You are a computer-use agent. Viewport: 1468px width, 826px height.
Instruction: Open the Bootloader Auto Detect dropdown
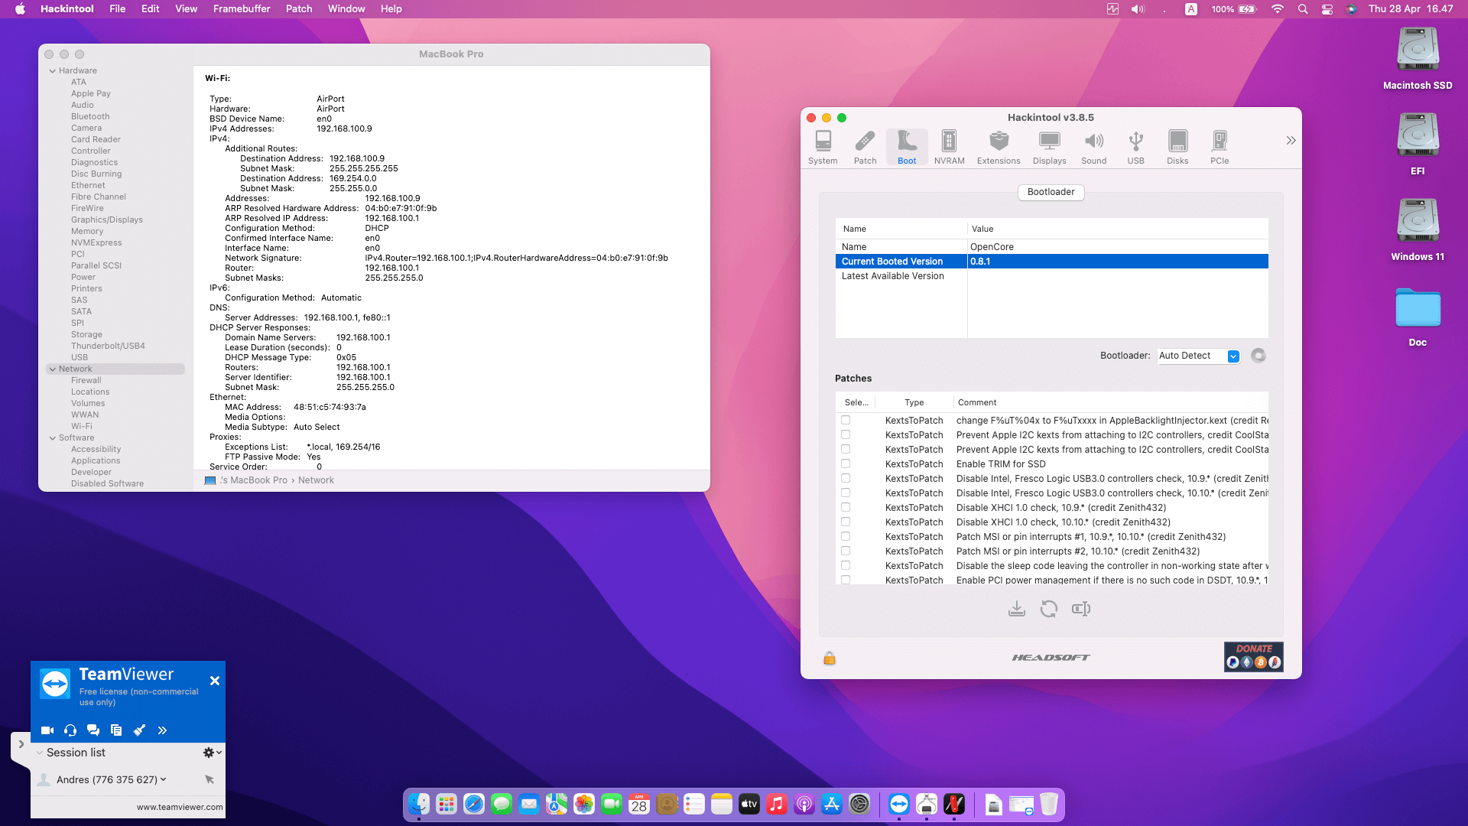[1198, 356]
